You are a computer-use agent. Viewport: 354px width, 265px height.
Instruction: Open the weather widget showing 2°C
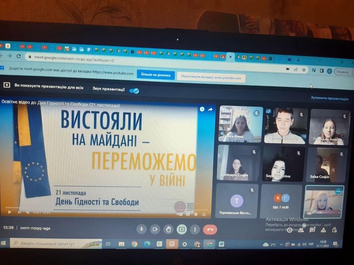tap(269, 245)
